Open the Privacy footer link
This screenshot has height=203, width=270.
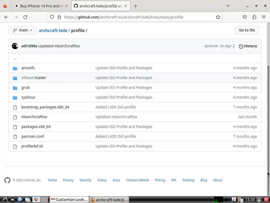[68, 180]
